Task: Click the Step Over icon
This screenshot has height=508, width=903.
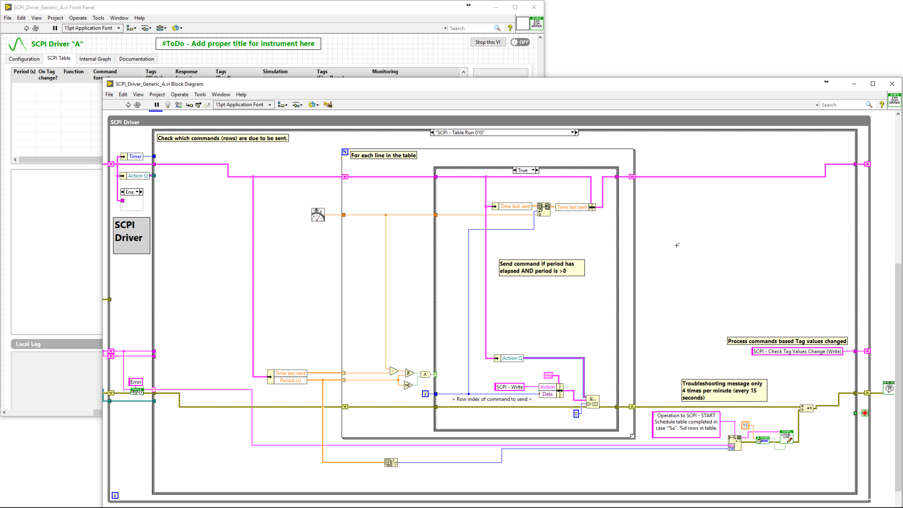Action: [x=198, y=105]
